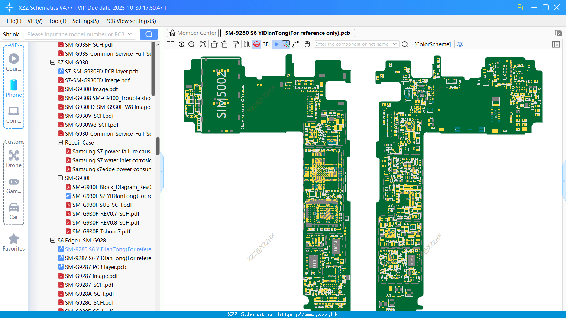Mirror the PCB horizontally

[247, 44]
